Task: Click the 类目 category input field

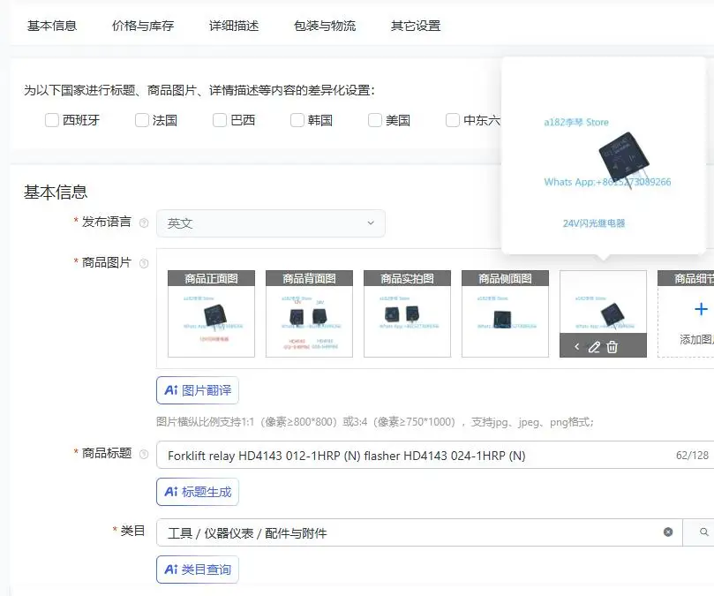Action: click(x=419, y=532)
